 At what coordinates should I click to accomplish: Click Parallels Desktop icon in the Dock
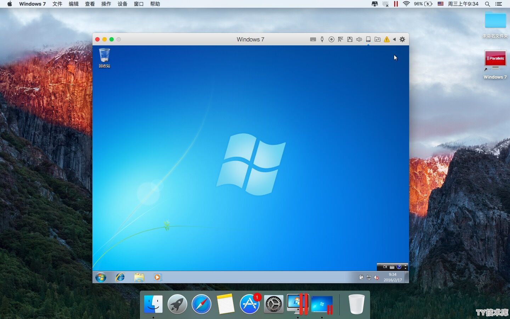(x=298, y=304)
